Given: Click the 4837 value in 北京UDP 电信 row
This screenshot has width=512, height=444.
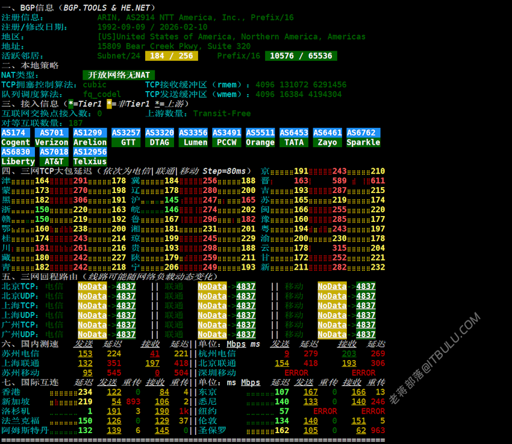Looking at the screenshot, I should click(126, 296).
